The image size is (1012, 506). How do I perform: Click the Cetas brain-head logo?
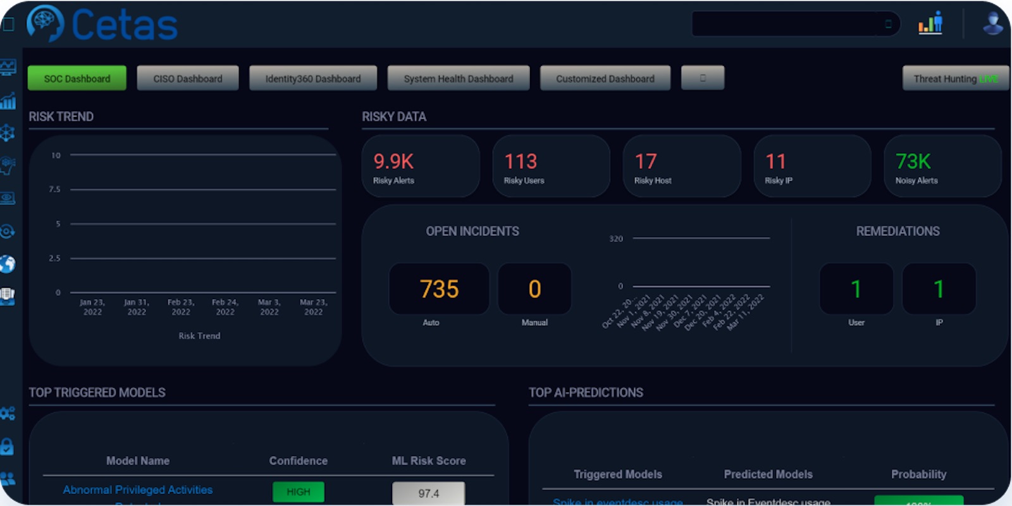[46, 23]
